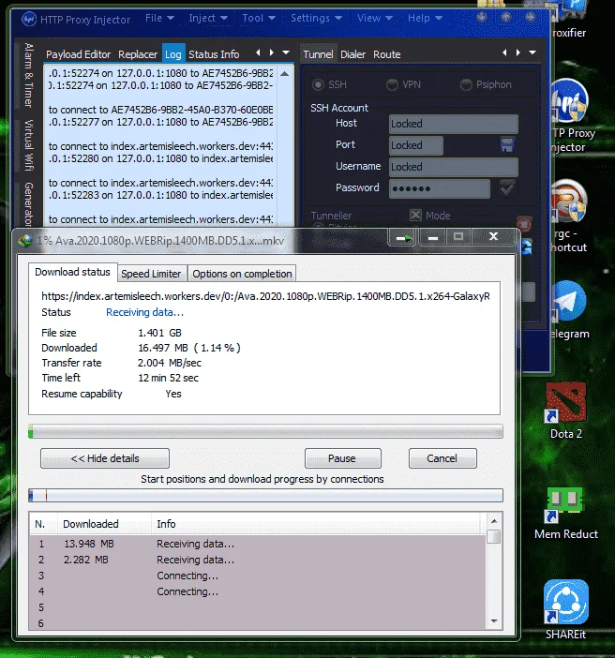Click the SSH Host input field

[x=454, y=124]
